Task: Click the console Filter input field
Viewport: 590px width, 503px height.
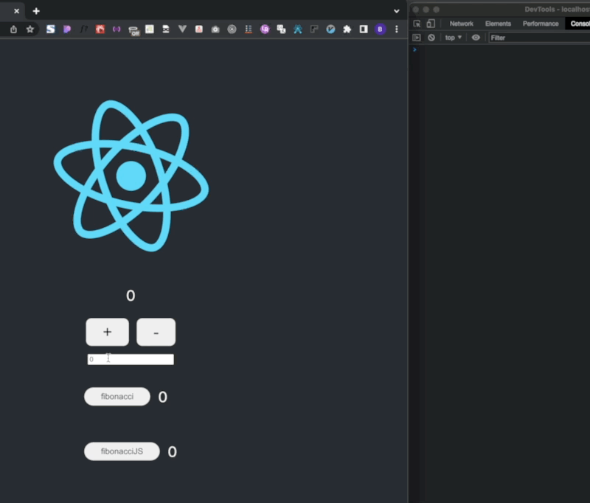Action: pos(538,38)
